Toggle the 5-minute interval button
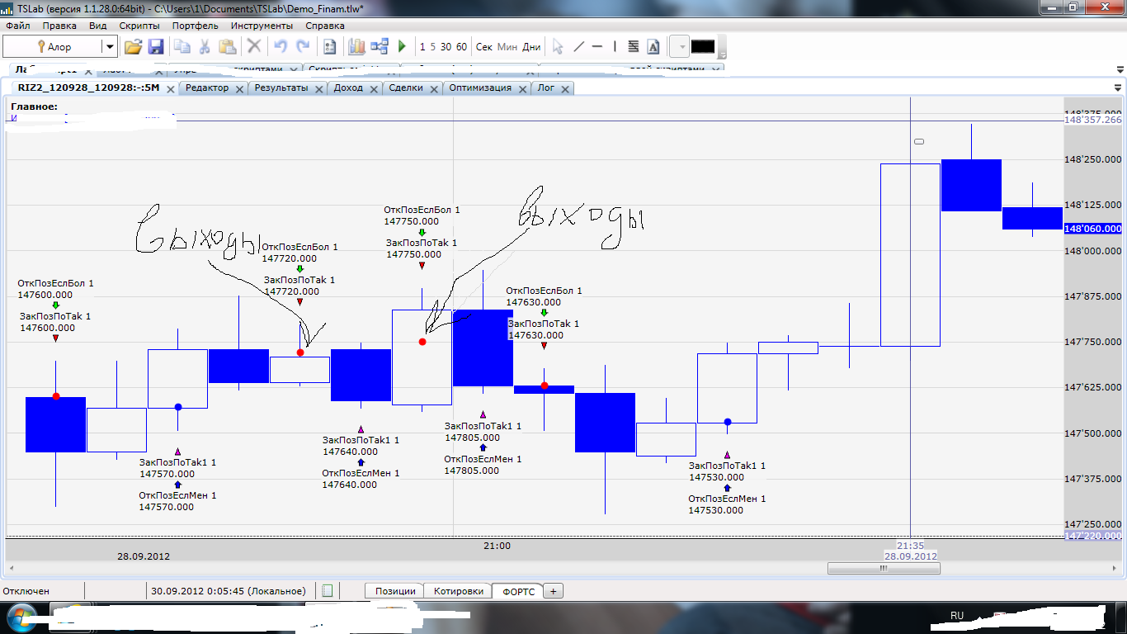Image resolution: width=1127 pixels, height=634 pixels. point(432,47)
